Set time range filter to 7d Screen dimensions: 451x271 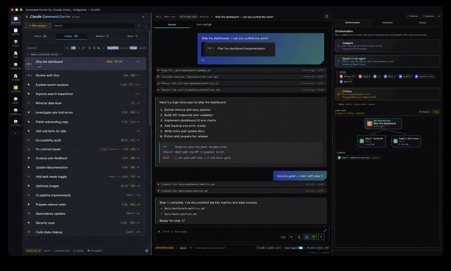point(78,48)
